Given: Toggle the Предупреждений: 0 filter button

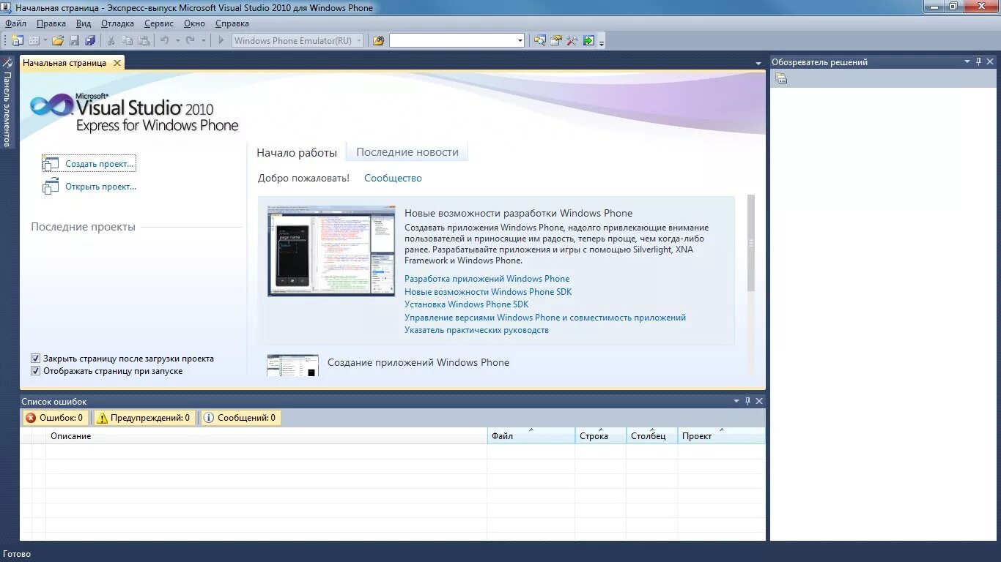Looking at the screenshot, I should coord(144,418).
